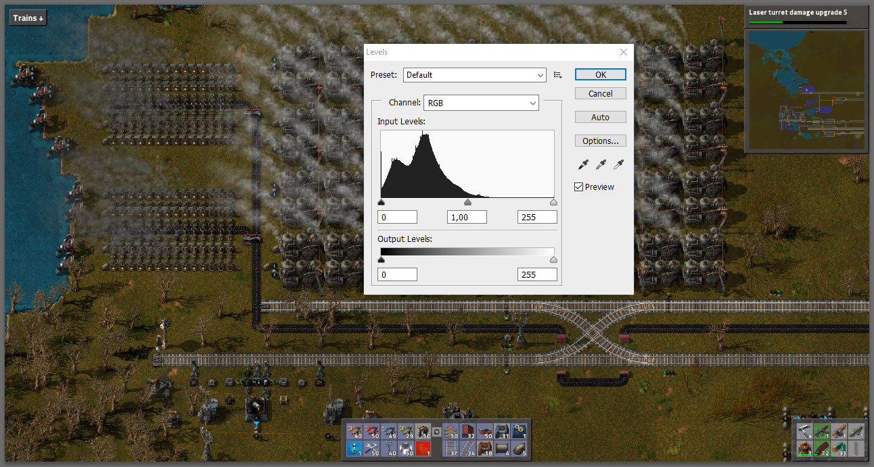Select item stack 50 beside rotate icon
Viewport: 874px width, 467px height.
[423, 431]
